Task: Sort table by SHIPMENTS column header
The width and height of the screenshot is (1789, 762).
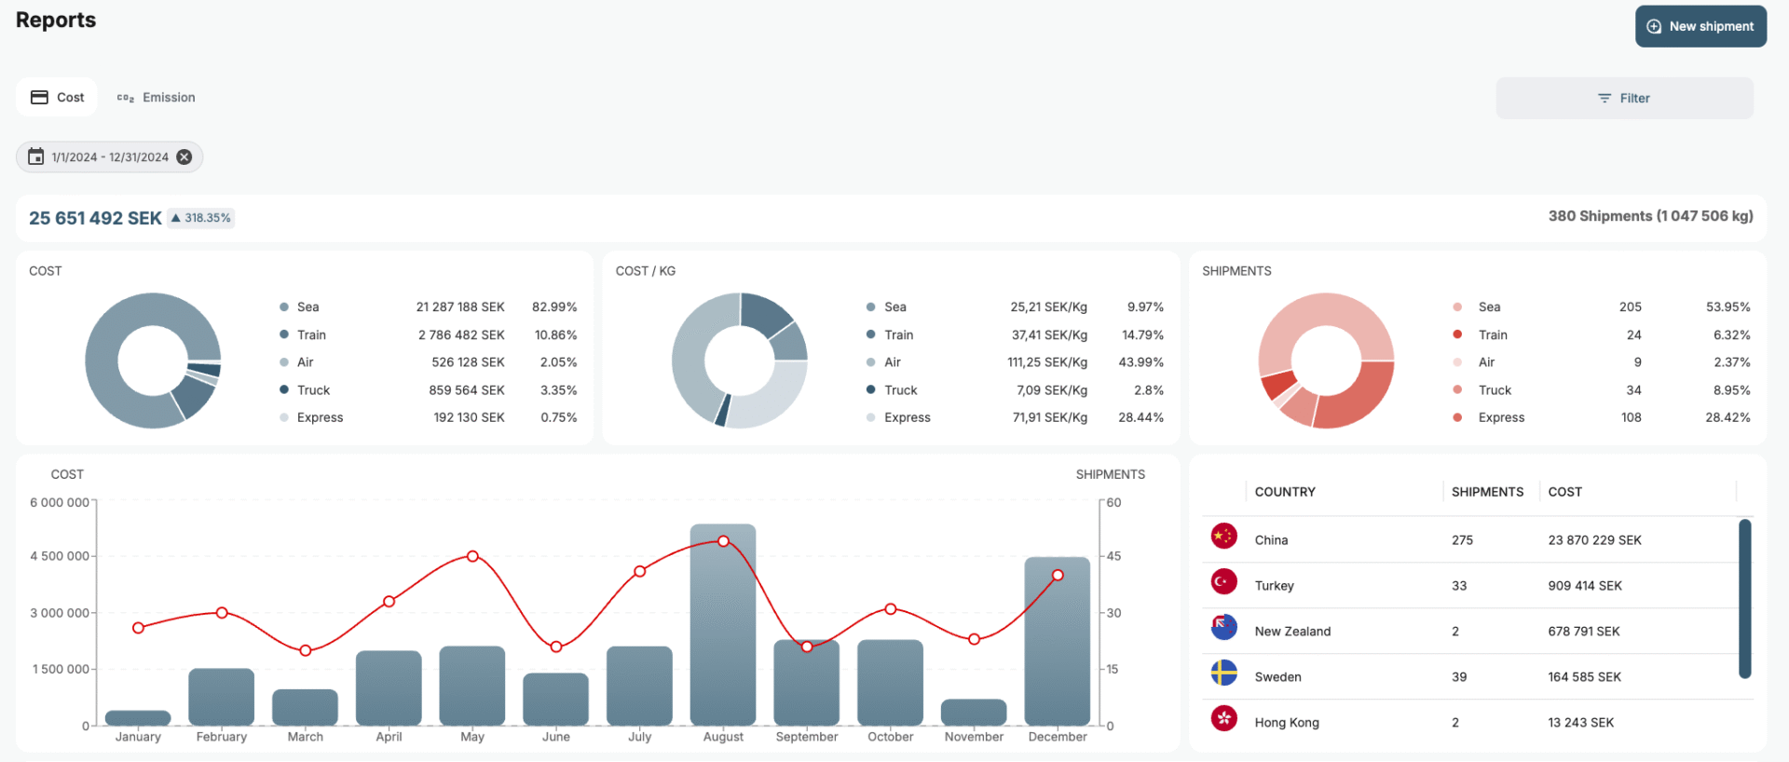Action: 1487,492
